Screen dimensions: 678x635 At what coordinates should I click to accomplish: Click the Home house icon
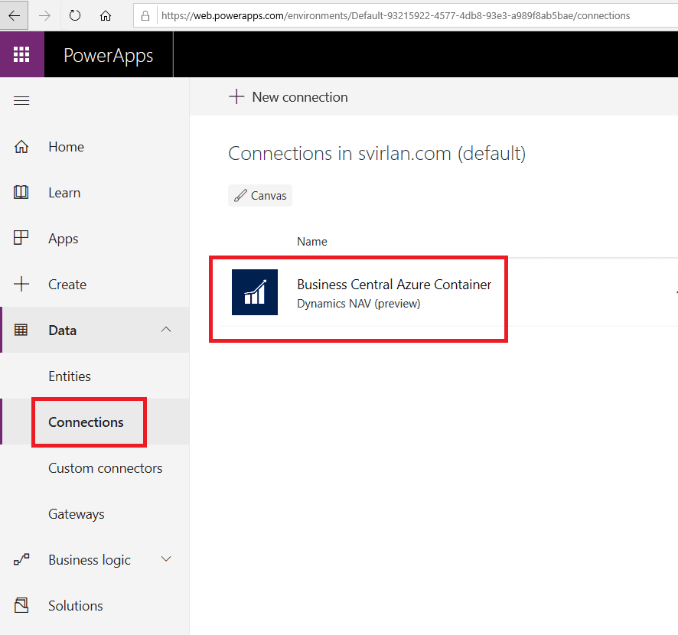point(21,147)
